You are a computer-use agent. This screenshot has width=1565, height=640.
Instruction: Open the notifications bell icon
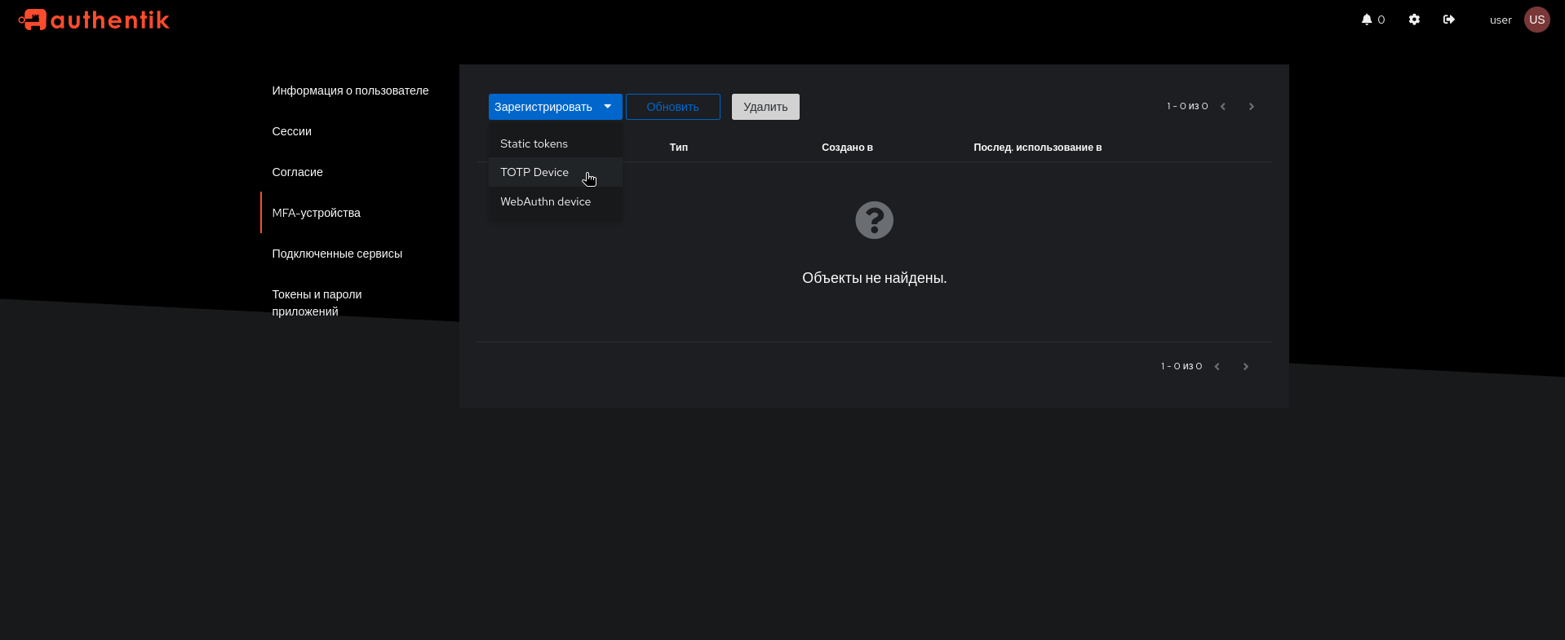pos(1367,20)
